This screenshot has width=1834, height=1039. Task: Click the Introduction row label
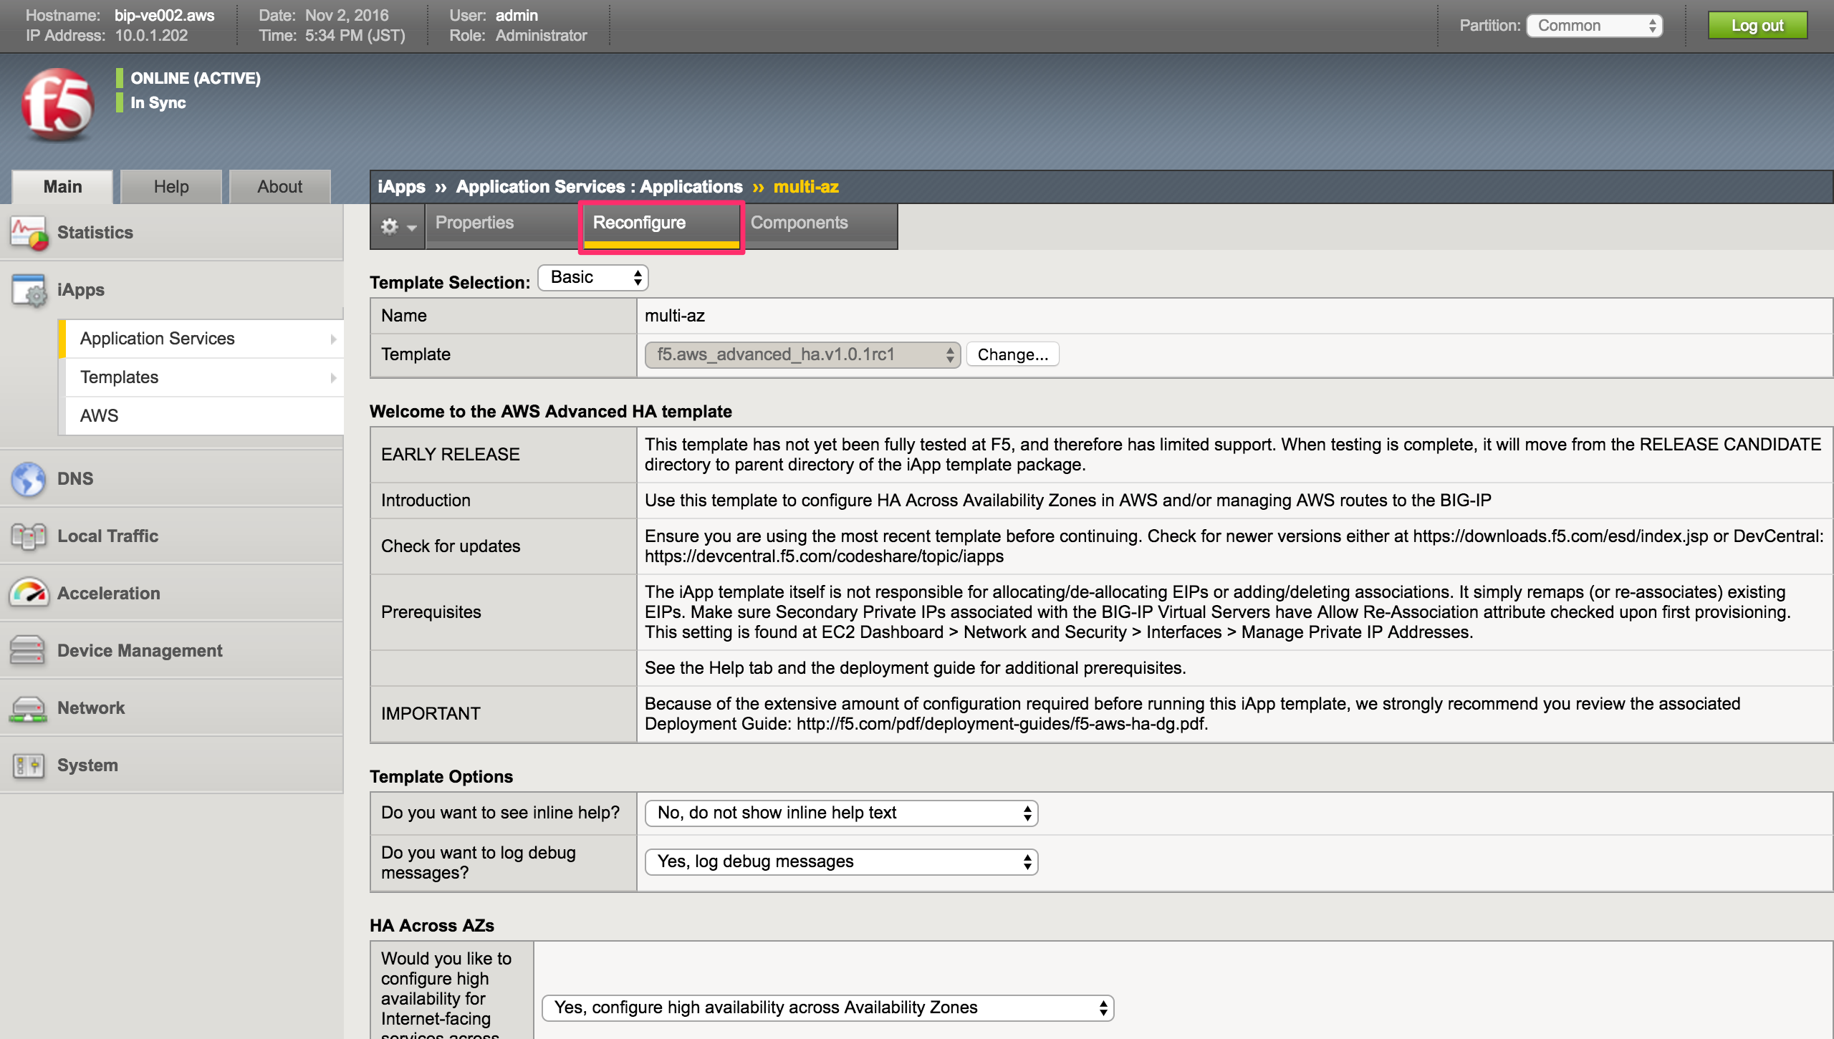(426, 501)
